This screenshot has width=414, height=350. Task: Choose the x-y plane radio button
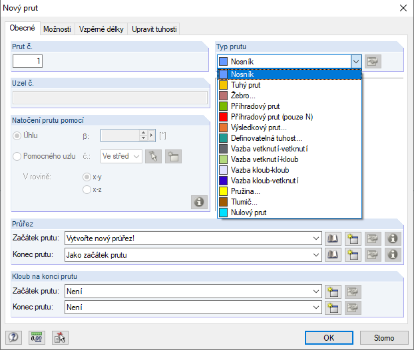(x=87, y=177)
